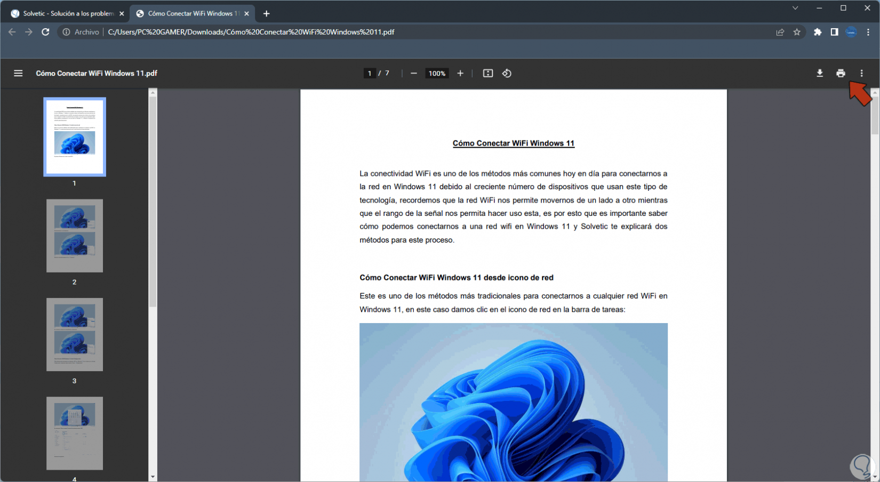
Task: Download the PDF file
Action: [x=820, y=74]
